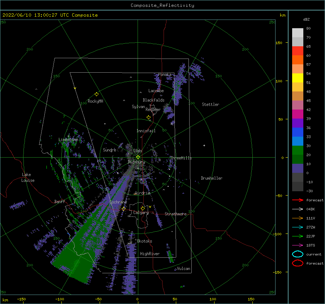
Task: Pick the red 65–60 dBZ color swatch
Action: [x=298, y=51]
